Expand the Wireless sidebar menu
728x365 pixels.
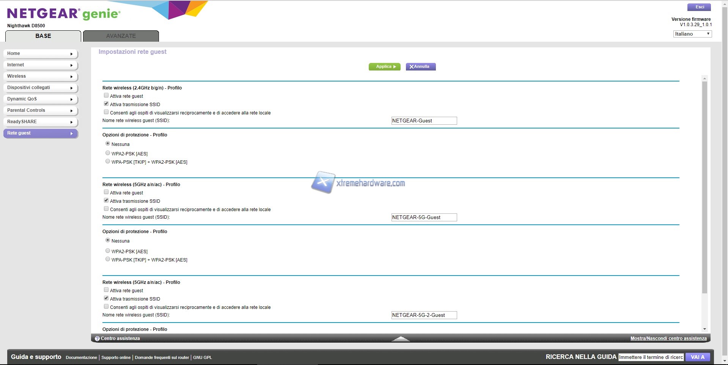40,76
